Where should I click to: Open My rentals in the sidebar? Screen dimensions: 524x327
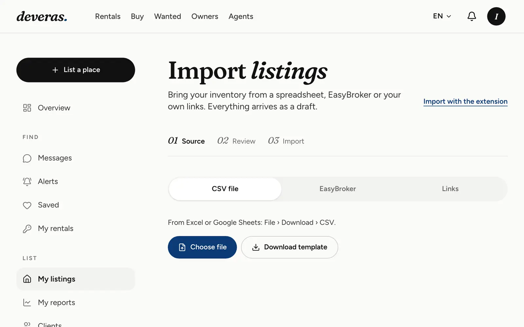coord(76,229)
